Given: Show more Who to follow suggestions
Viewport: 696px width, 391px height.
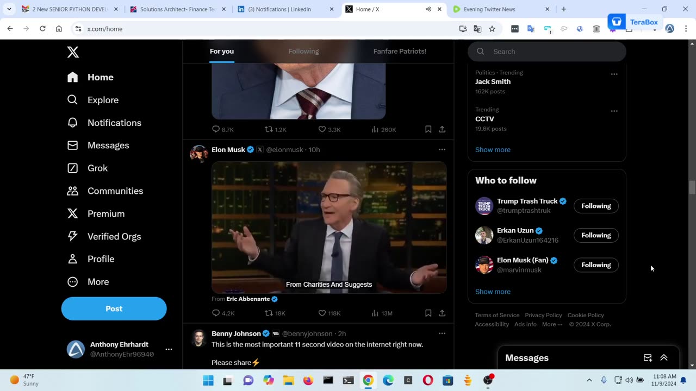Looking at the screenshot, I should point(493,292).
